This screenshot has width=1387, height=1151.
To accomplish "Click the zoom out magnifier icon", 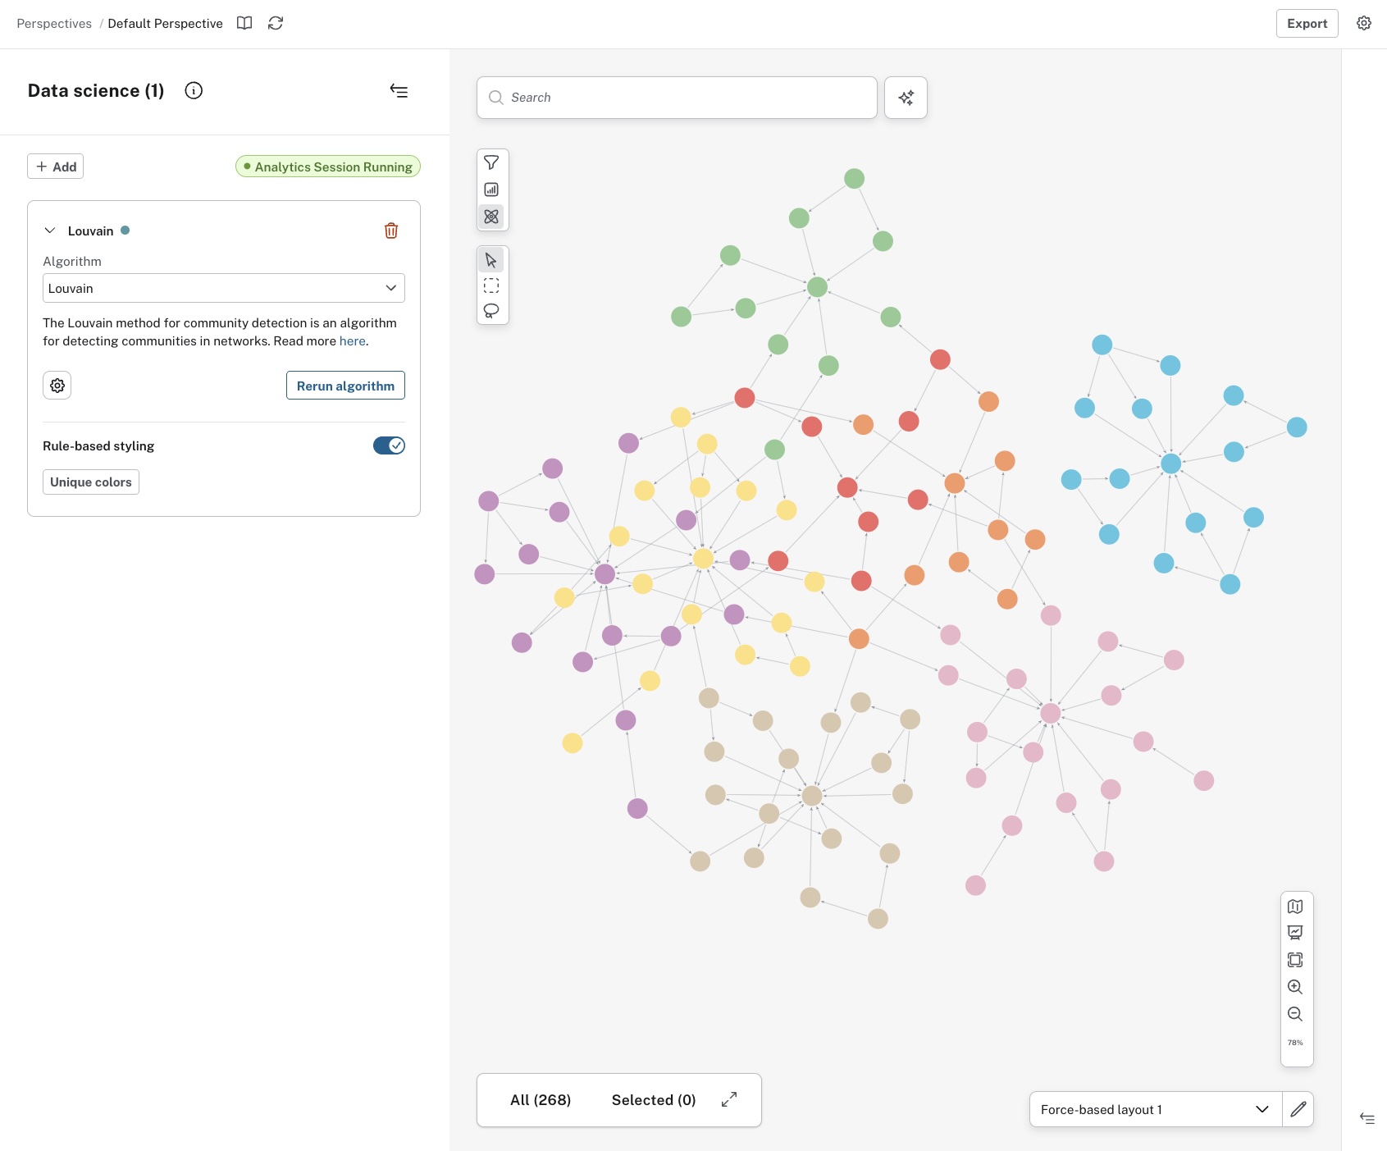I will 1295,1014.
